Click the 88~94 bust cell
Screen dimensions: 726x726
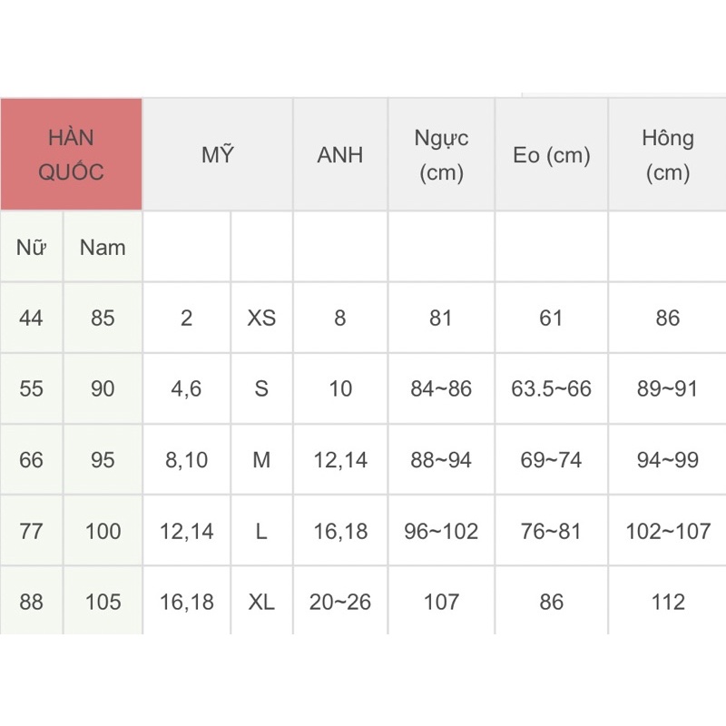pos(441,459)
